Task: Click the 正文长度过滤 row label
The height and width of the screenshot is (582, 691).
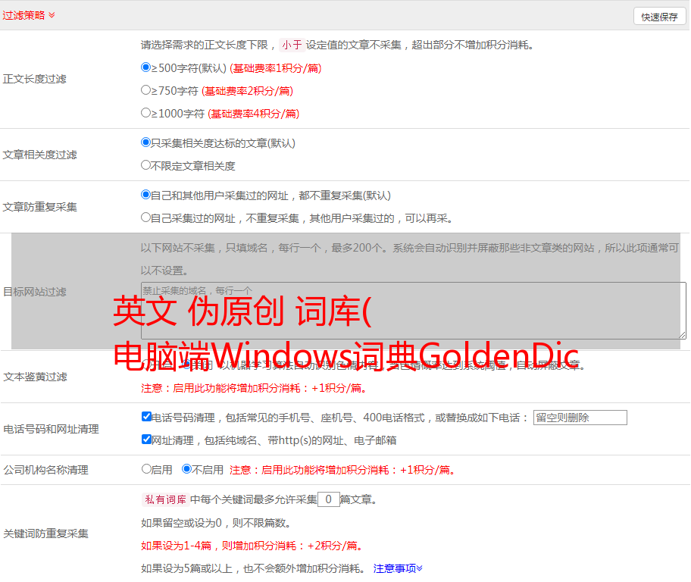Action: click(x=34, y=79)
